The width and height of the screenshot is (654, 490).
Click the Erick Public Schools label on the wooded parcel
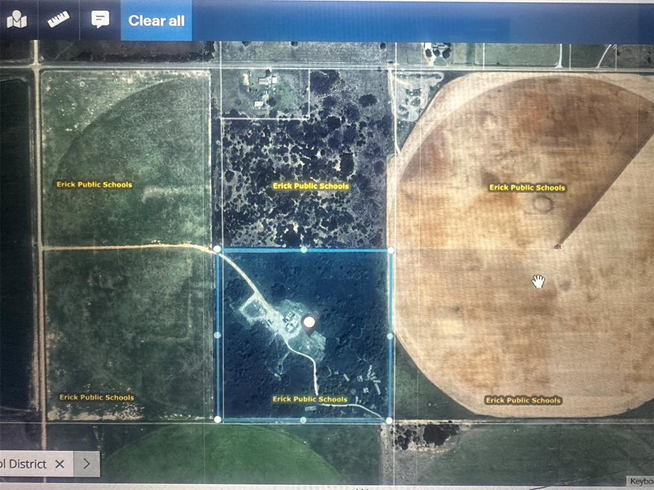(311, 187)
